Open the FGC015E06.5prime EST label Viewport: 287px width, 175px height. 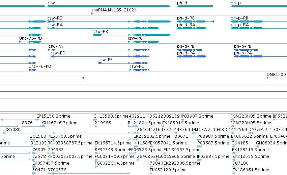click(x=175, y=157)
